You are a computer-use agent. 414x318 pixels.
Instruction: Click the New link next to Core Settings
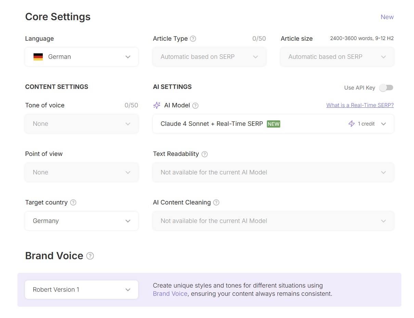(387, 17)
